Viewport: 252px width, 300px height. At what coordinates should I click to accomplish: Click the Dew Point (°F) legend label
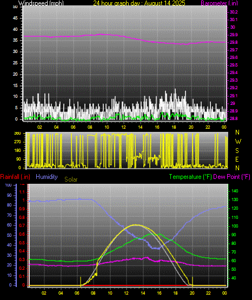pyautogui.click(x=231, y=177)
